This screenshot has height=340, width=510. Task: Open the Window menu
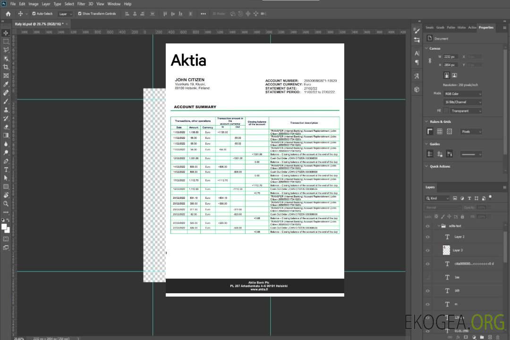point(114,4)
